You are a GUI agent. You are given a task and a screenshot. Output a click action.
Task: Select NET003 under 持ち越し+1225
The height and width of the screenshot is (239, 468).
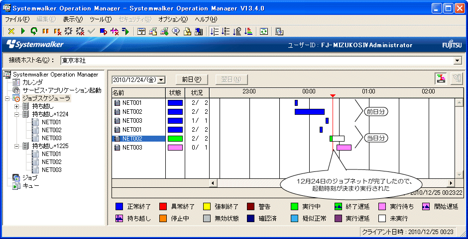coord(52,170)
